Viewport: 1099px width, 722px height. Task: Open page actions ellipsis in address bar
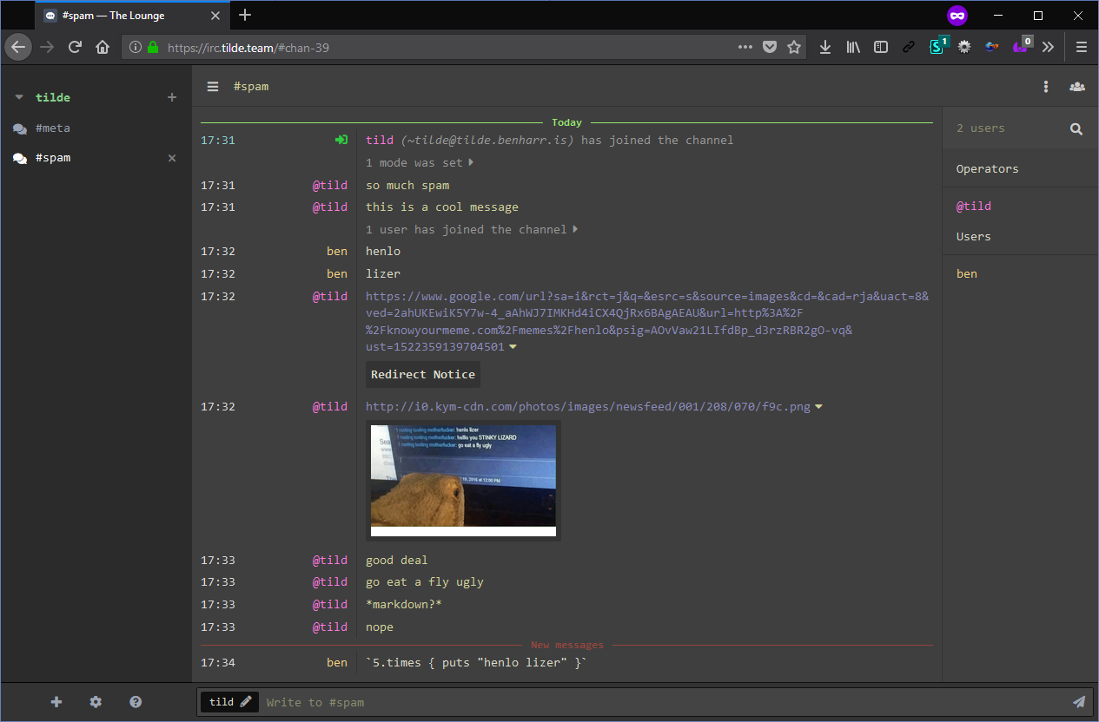[x=745, y=48]
